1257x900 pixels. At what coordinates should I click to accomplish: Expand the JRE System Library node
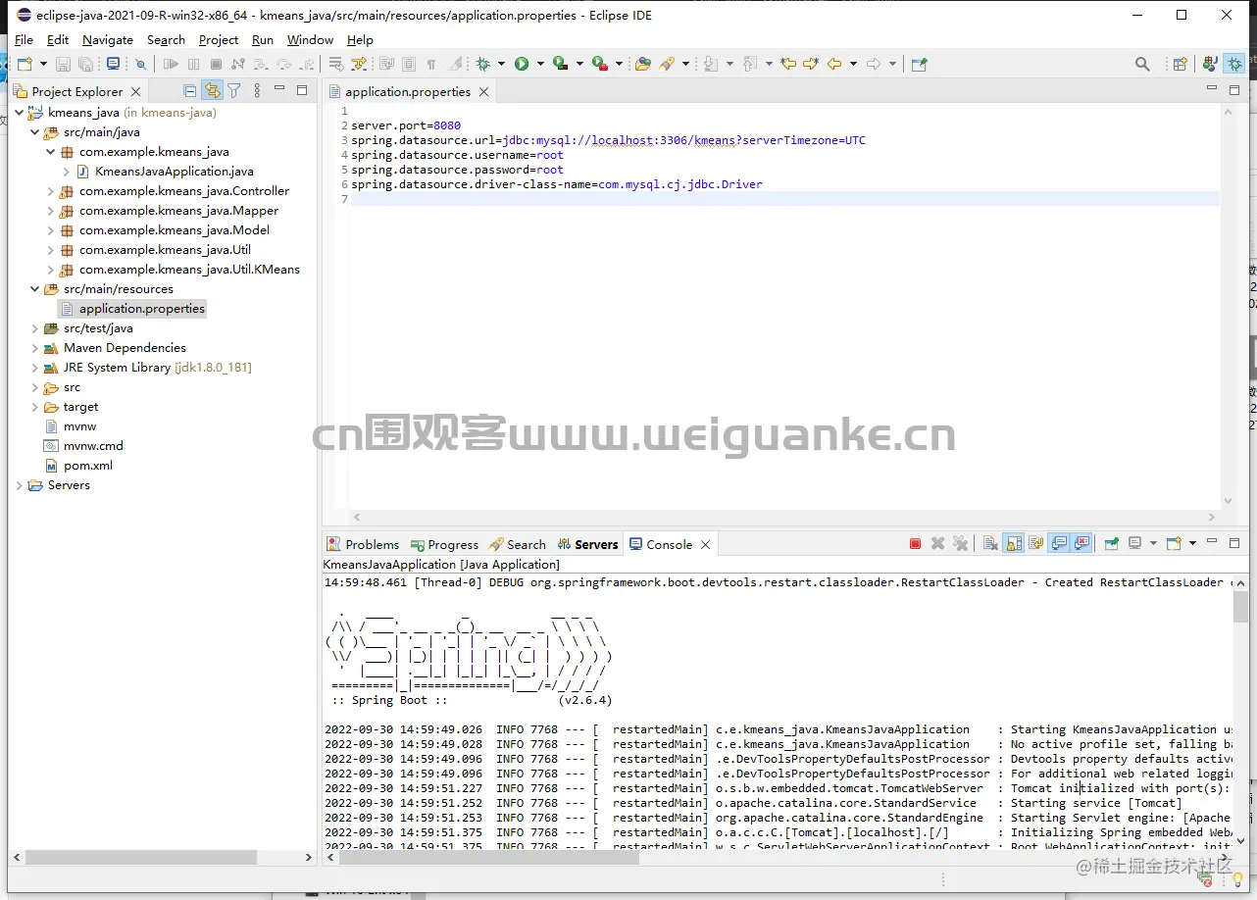coord(35,368)
